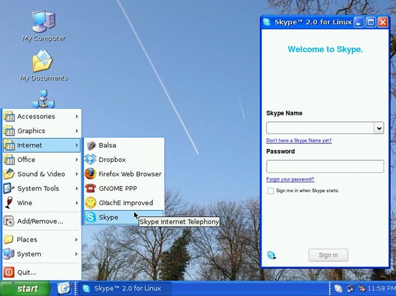Open Skype status icon menu at window bottom

[271, 255]
